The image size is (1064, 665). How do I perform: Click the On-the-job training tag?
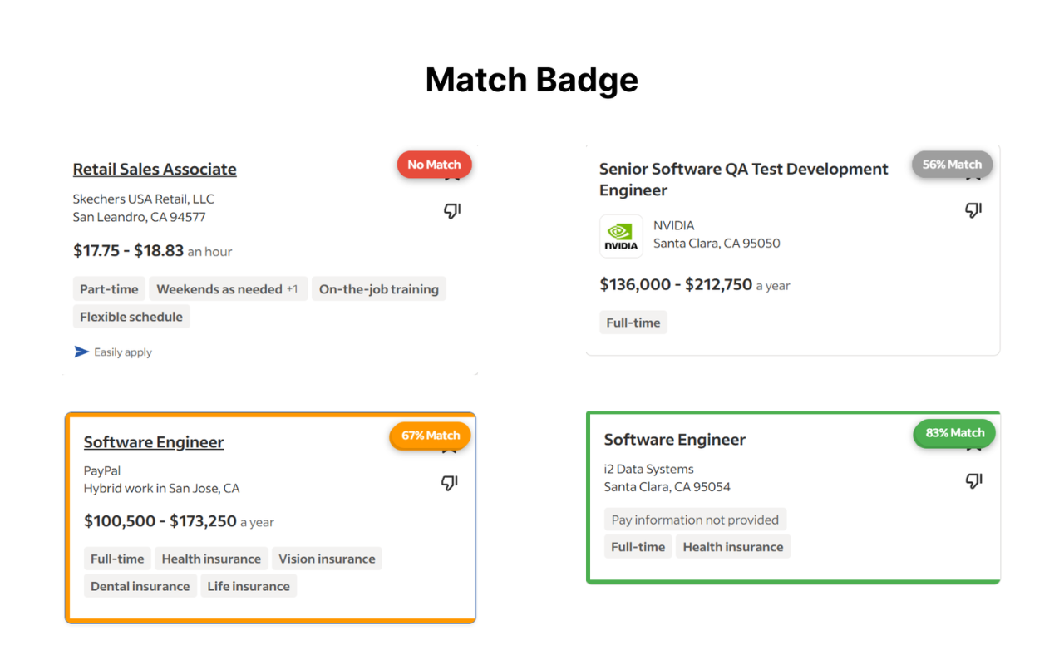pos(379,289)
